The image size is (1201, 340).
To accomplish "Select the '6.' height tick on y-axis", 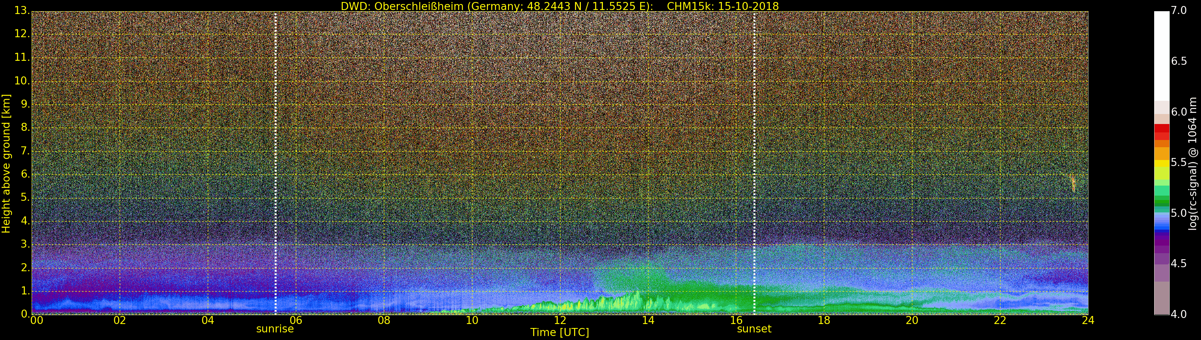I will coord(25,174).
